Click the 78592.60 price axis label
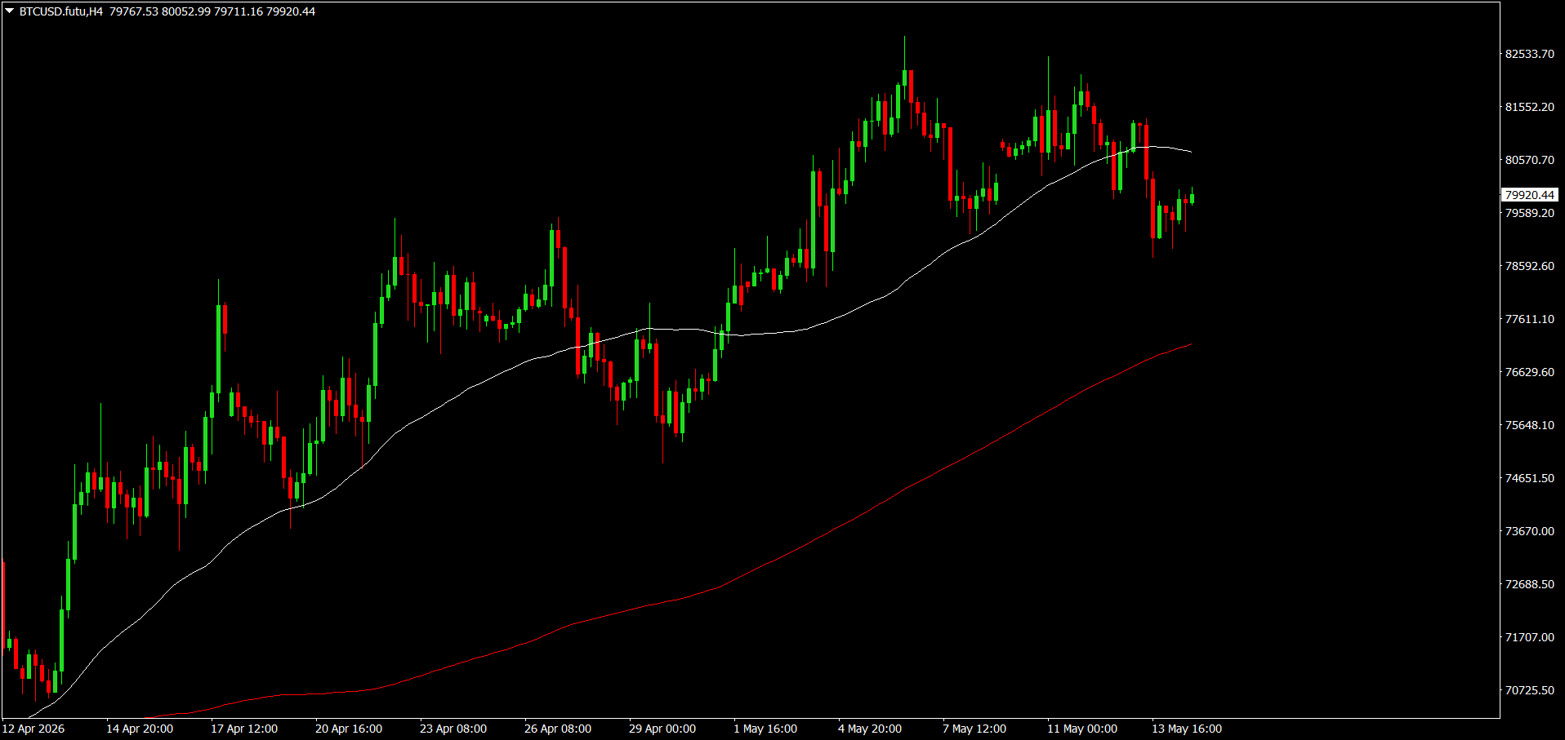The image size is (1565, 740). click(1530, 266)
